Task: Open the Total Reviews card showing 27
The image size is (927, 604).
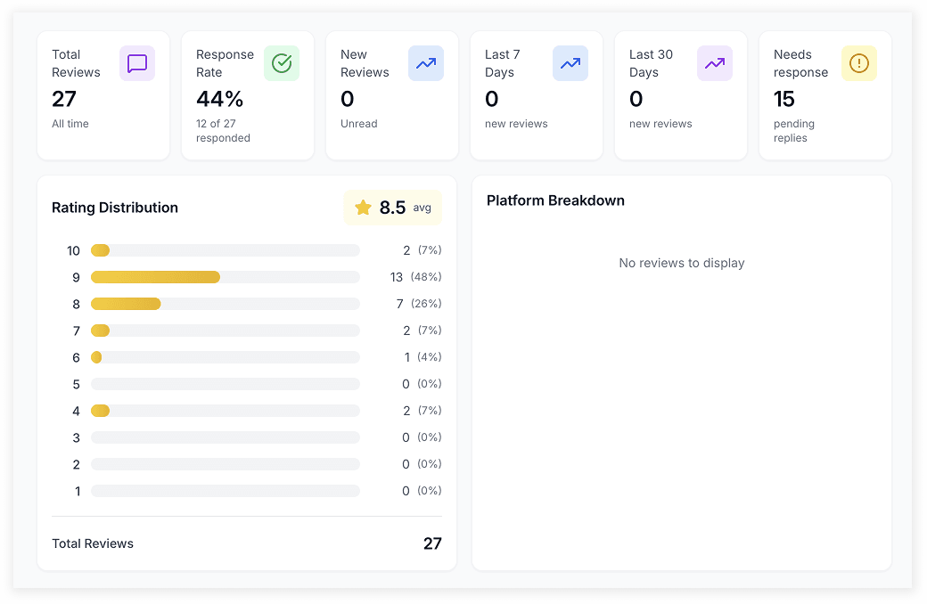Action: pos(103,95)
